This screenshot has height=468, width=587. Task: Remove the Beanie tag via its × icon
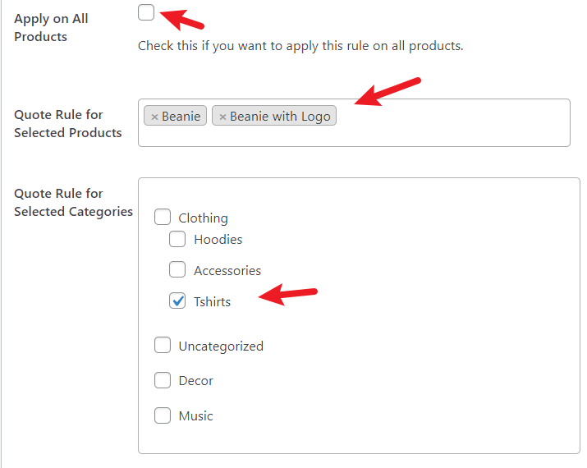click(x=154, y=117)
